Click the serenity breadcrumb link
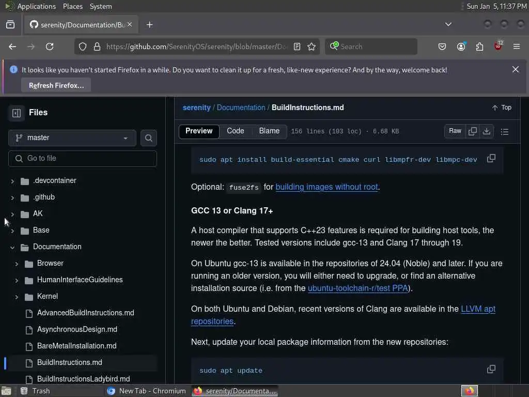This screenshot has height=397, width=529. pyautogui.click(x=197, y=108)
